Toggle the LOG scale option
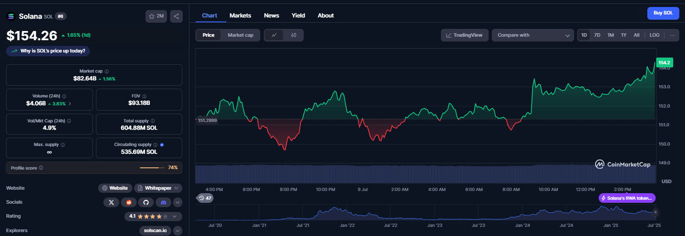685x236 pixels. point(654,35)
